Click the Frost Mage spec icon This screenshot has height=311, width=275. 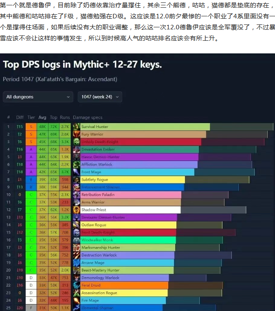coord(76,172)
